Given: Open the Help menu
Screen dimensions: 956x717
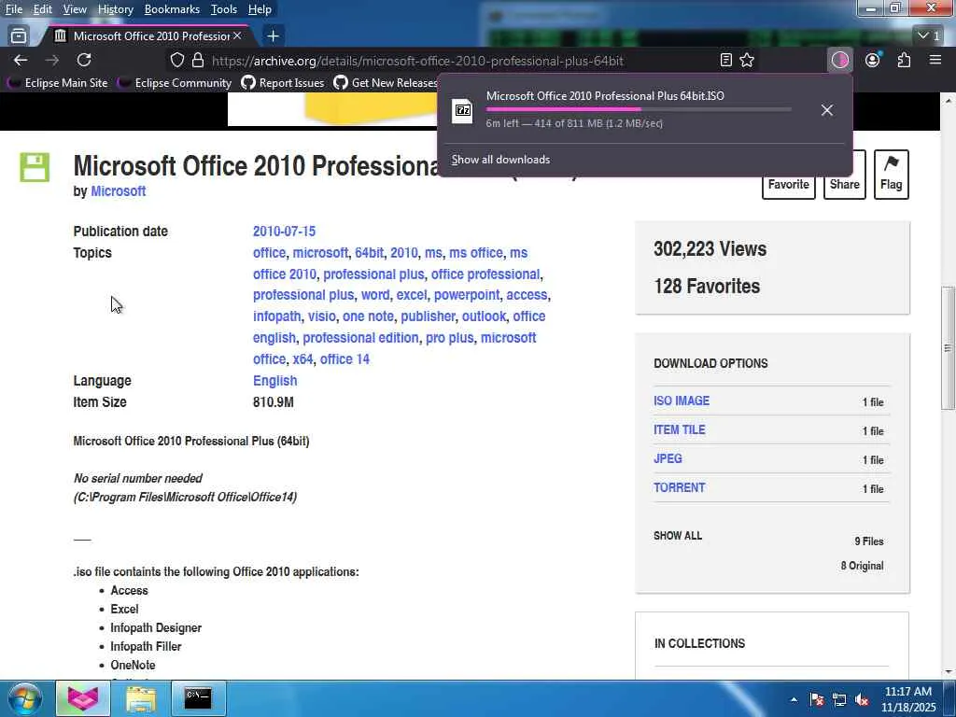Looking at the screenshot, I should [260, 9].
